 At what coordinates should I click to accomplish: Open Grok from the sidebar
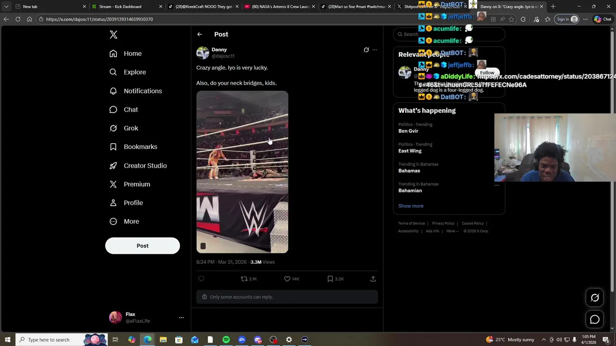pyautogui.click(x=124, y=128)
